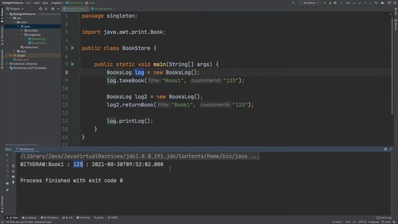Expand the test folder
Image resolution: width=398 pixels, height=224 pixels.
14,51
